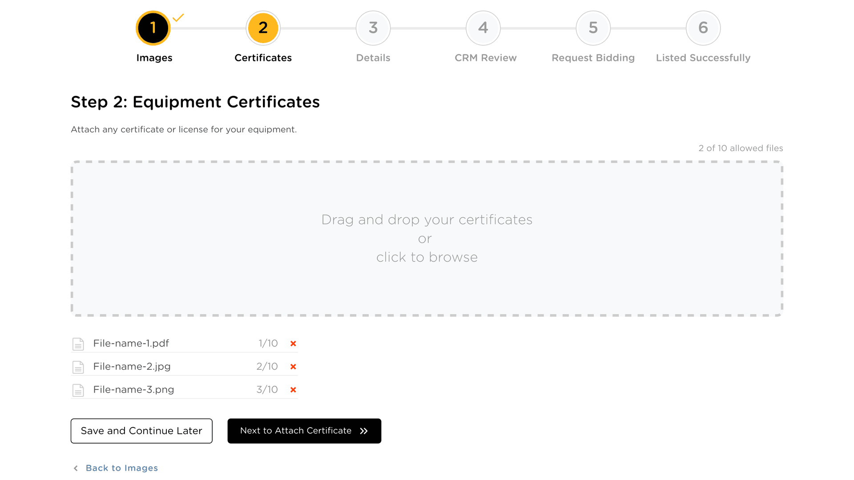Select the File-name-2.jpg file name
Image resolution: width=854 pixels, height=480 pixels.
pyautogui.click(x=132, y=367)
